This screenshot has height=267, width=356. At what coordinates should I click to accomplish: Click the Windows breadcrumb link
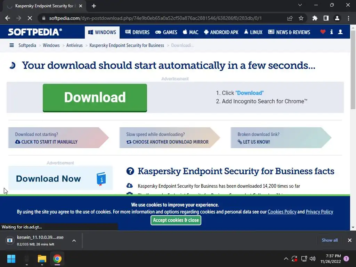(x=51, y=45)
